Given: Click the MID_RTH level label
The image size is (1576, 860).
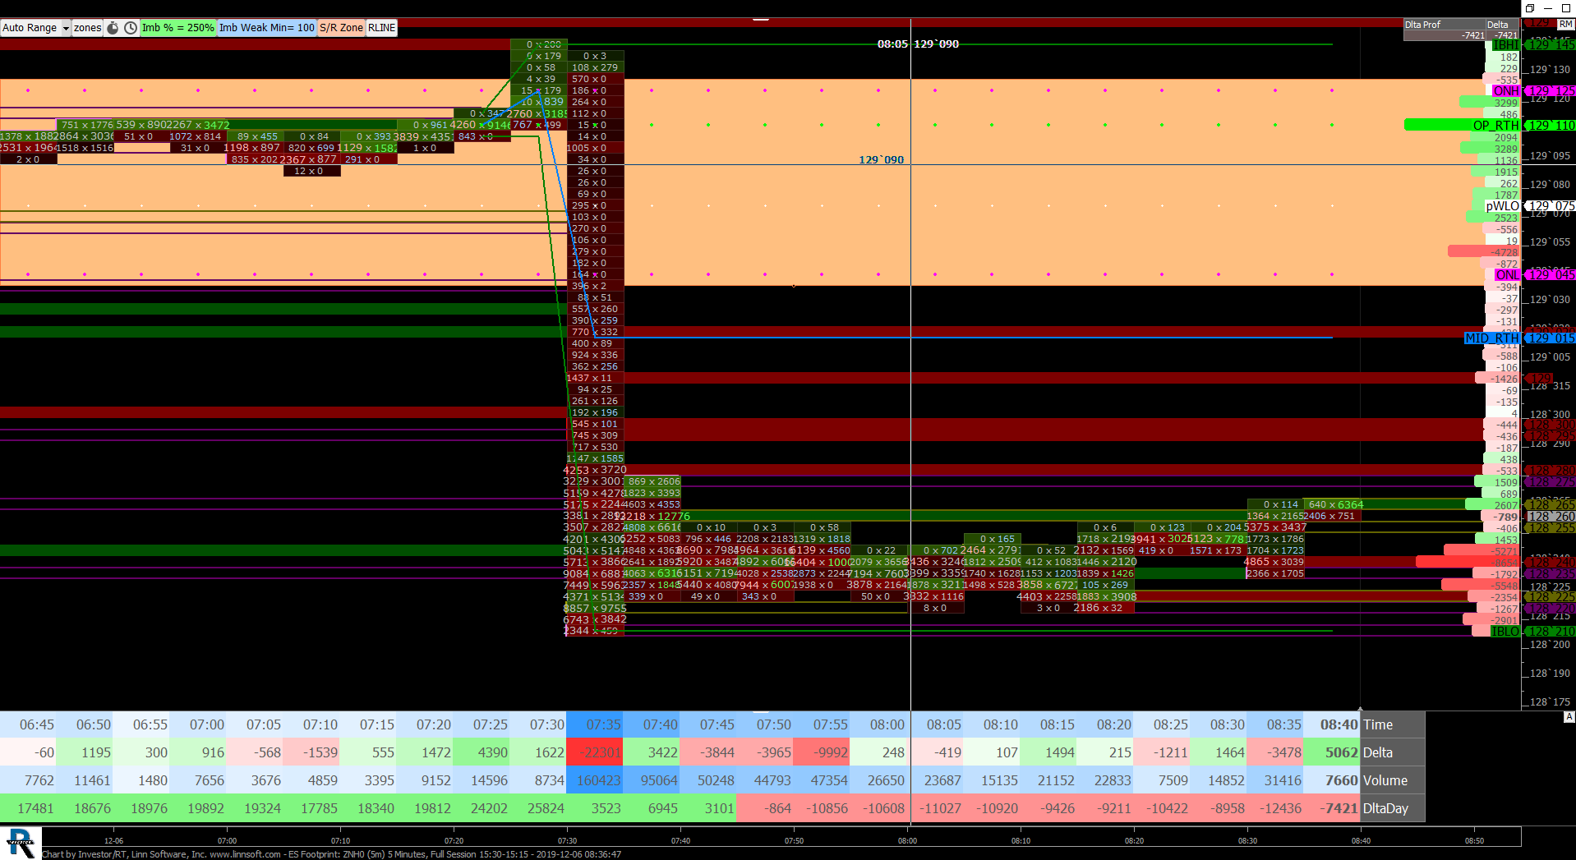Looking at the screenshot, I should pyautogui.click(x=1491, y=338).
